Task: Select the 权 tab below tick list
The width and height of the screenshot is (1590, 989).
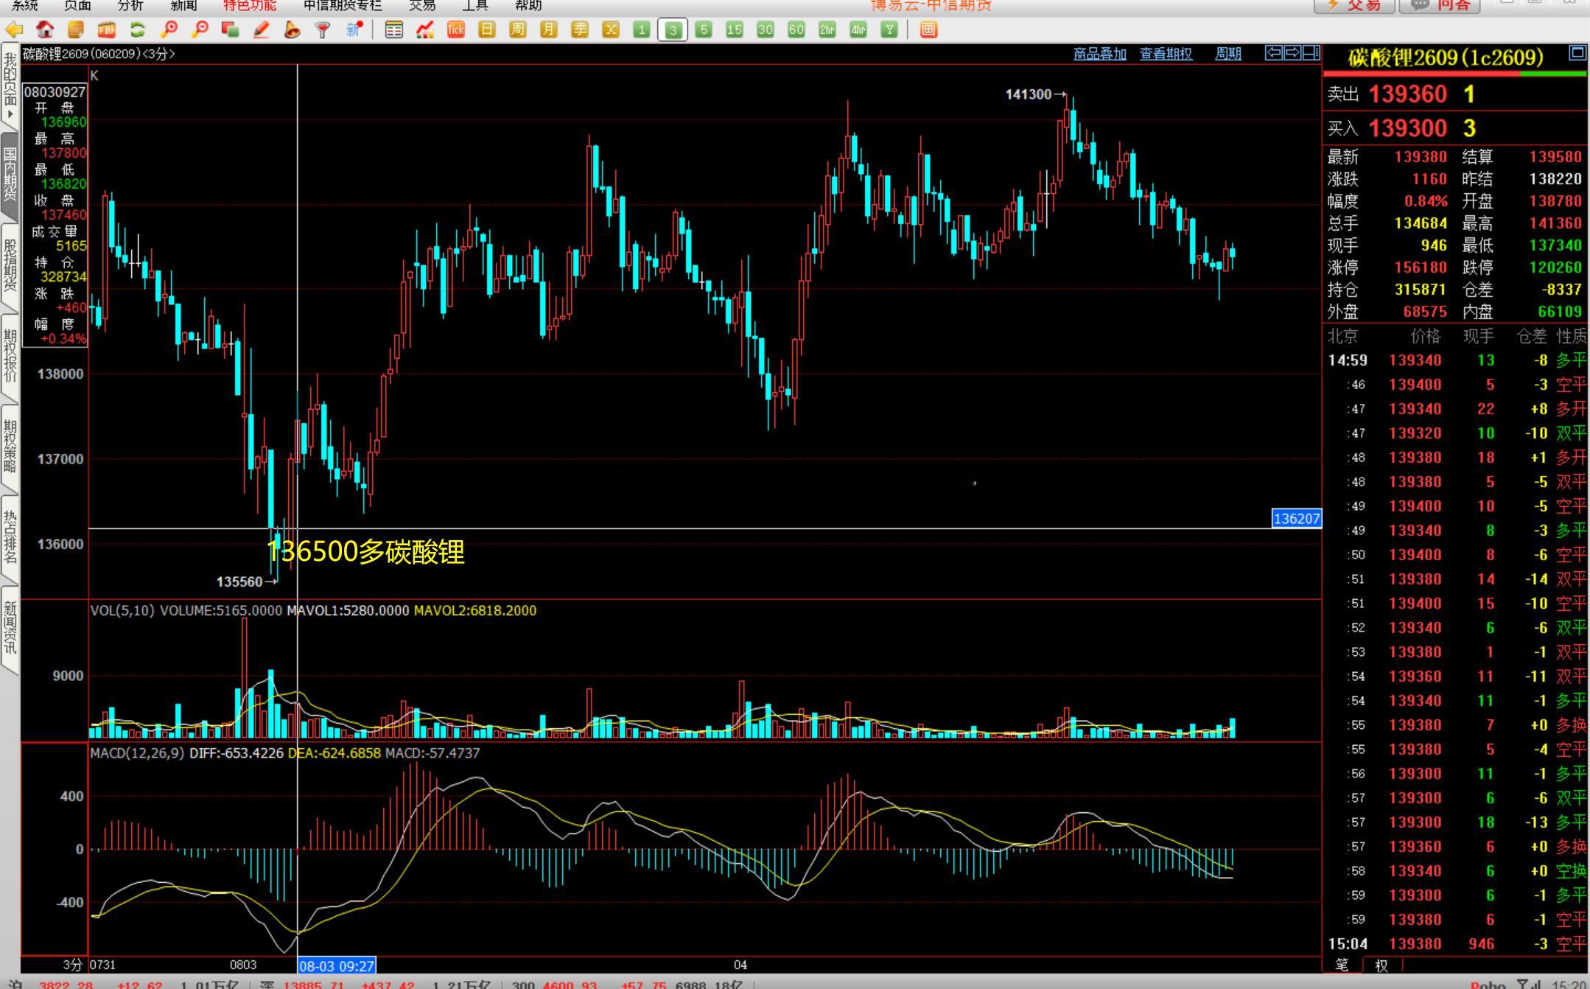Action: (1381, 965)
